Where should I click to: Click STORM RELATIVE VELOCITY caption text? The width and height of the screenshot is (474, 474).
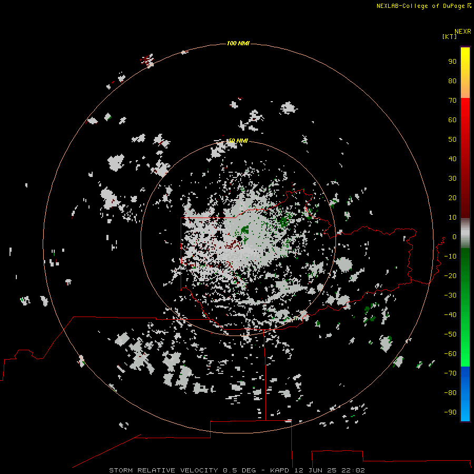(x=163, y=470)
